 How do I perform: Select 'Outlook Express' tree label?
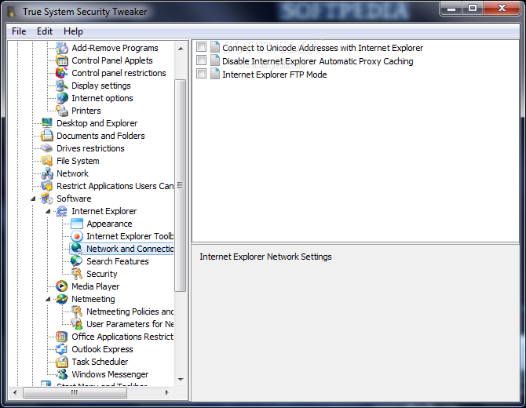tap(102, 349)
